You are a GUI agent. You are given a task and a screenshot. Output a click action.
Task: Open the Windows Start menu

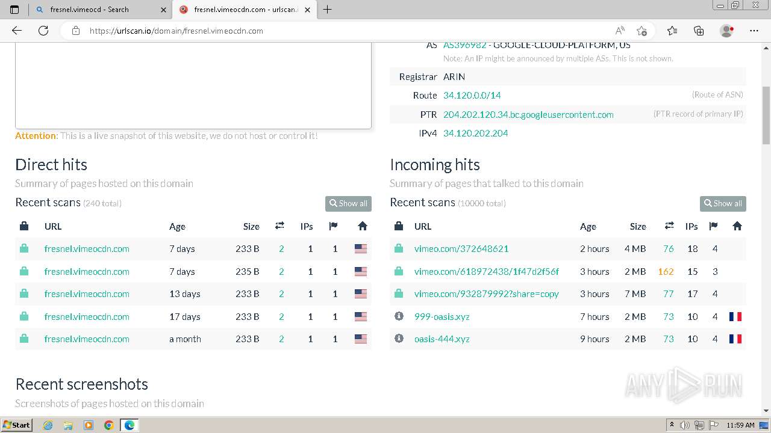[17, 425]
